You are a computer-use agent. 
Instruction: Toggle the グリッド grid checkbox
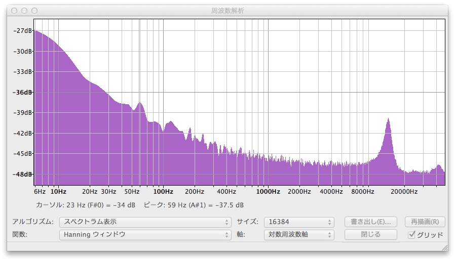[x=411, y=235]
